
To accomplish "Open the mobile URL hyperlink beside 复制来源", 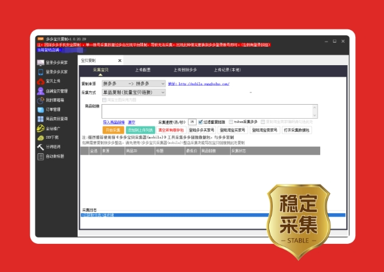I will [199, 84].
